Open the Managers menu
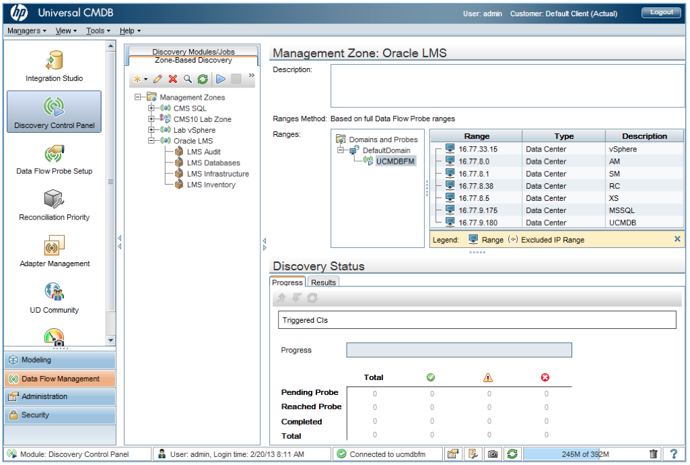The image size is (690, 465). [27, 31]
